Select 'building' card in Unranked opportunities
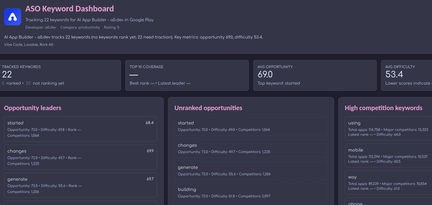Screen dimensions: 432x205 251,192
